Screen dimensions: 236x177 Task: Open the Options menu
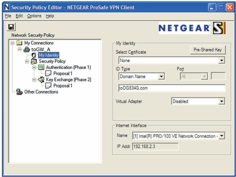click(x=34, y=16)
